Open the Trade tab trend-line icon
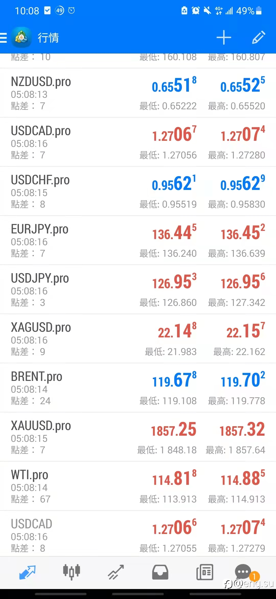The image size is (276, 599). [116, 572]
